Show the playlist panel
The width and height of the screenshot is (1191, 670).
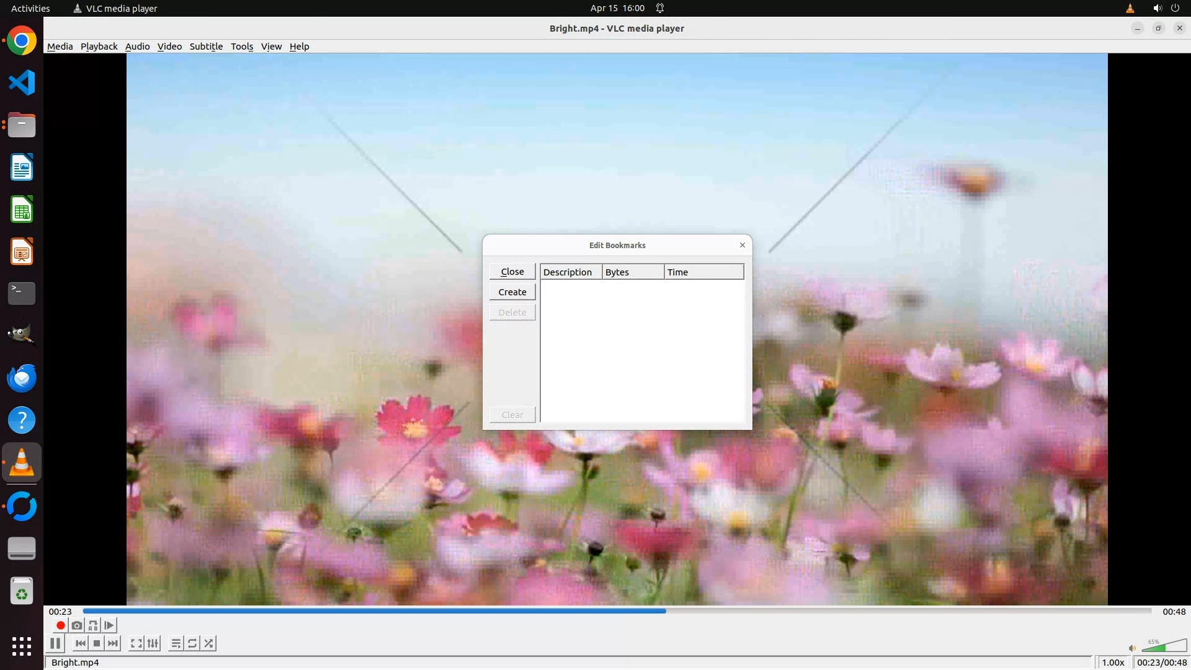pos(176,643)
